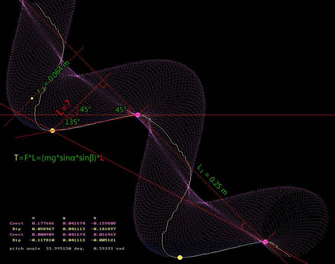The width and height of the screenshot is (335, 264).
Task: Click the dip x value -0.117810
Action: (x=42, y=240)
